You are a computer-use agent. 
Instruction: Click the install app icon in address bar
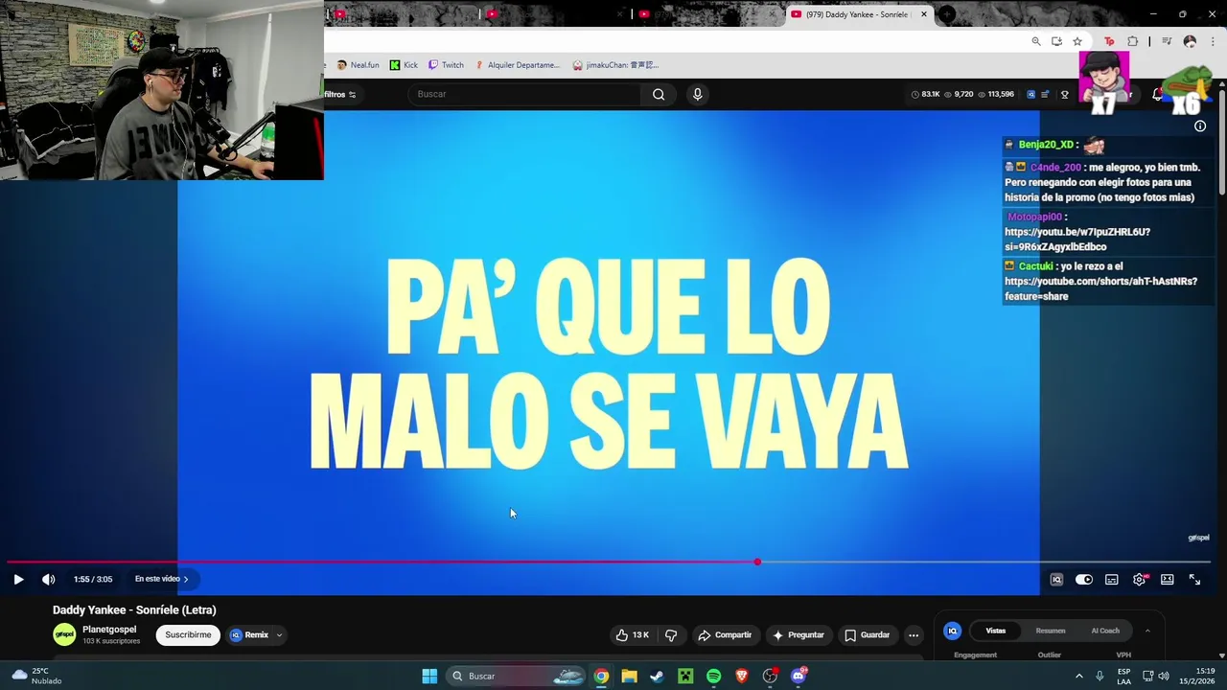pyautogui.click(x=1056, y=41)
